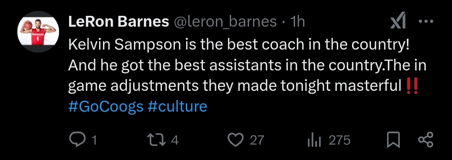Click the 275 views count
The image size is (452, 160).
coord(339,140)
